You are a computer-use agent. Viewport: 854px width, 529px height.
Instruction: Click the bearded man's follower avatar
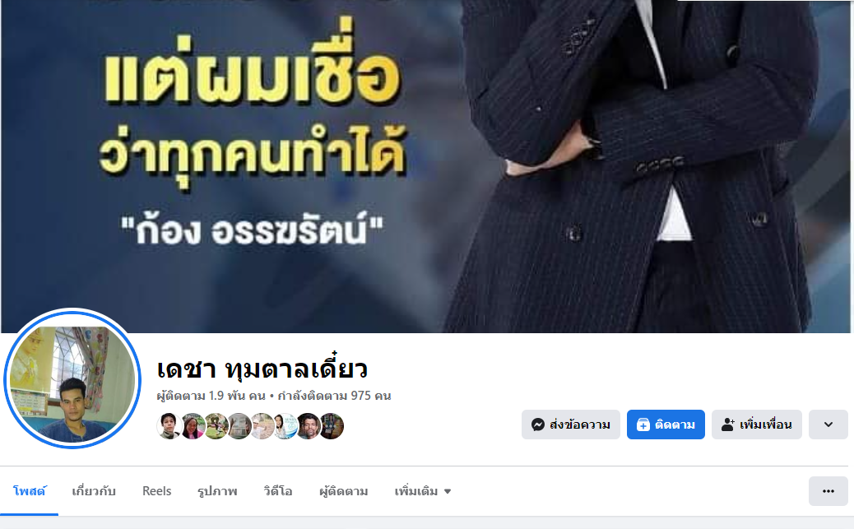(309, 426)
